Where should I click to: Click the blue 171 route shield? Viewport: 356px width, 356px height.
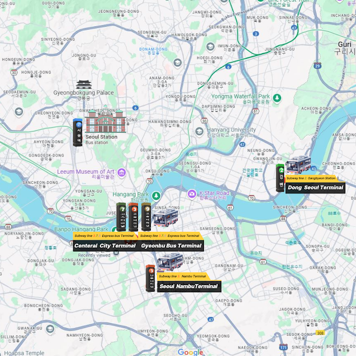[x=283, y=348]
